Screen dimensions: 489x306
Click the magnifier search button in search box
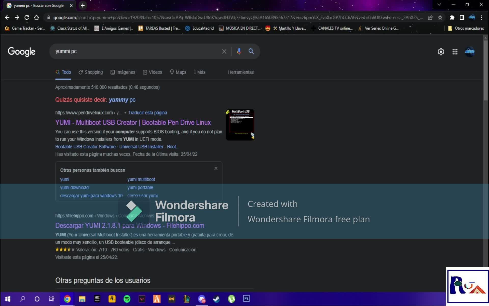pos(251,52)
